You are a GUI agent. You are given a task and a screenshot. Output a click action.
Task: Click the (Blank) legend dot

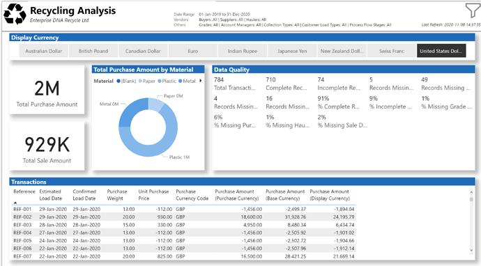tap(119, 81)
